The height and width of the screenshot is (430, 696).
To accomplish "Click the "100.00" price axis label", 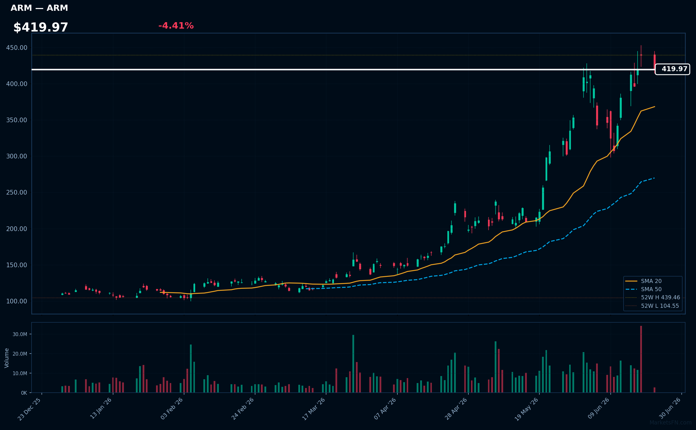I will [x=17, y=301].
